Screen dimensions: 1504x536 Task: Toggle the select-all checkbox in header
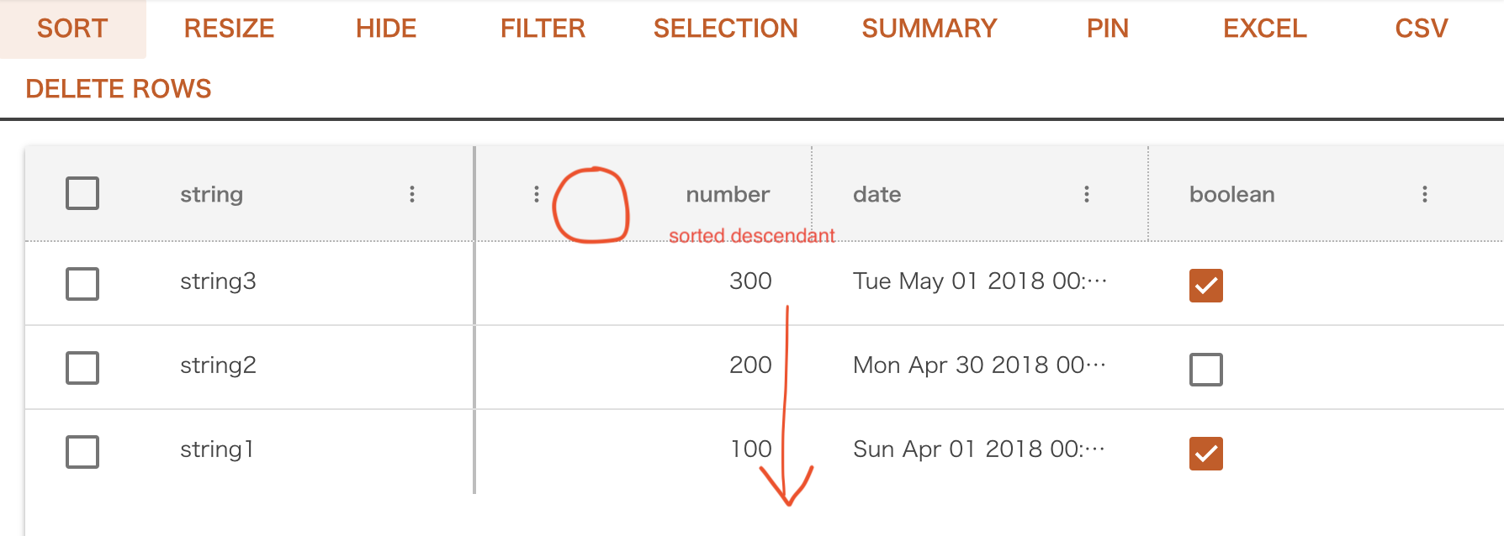82,193
